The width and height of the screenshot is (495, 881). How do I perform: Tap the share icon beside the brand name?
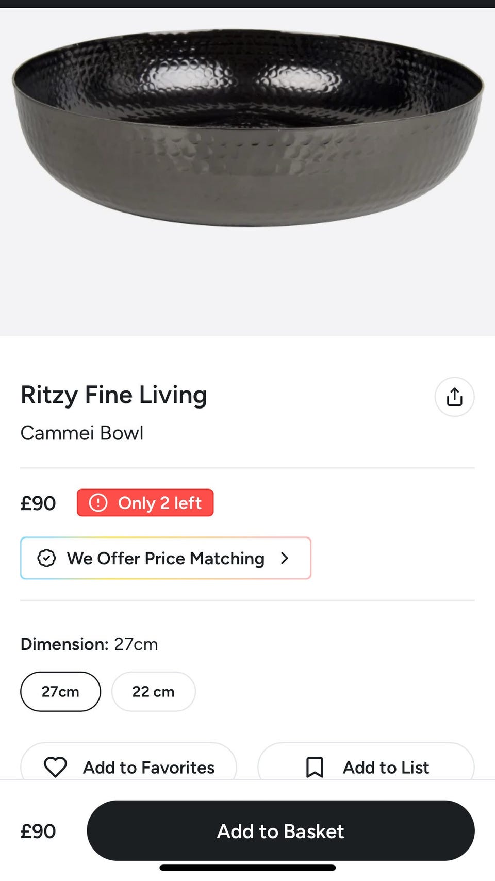pos(454,397)
